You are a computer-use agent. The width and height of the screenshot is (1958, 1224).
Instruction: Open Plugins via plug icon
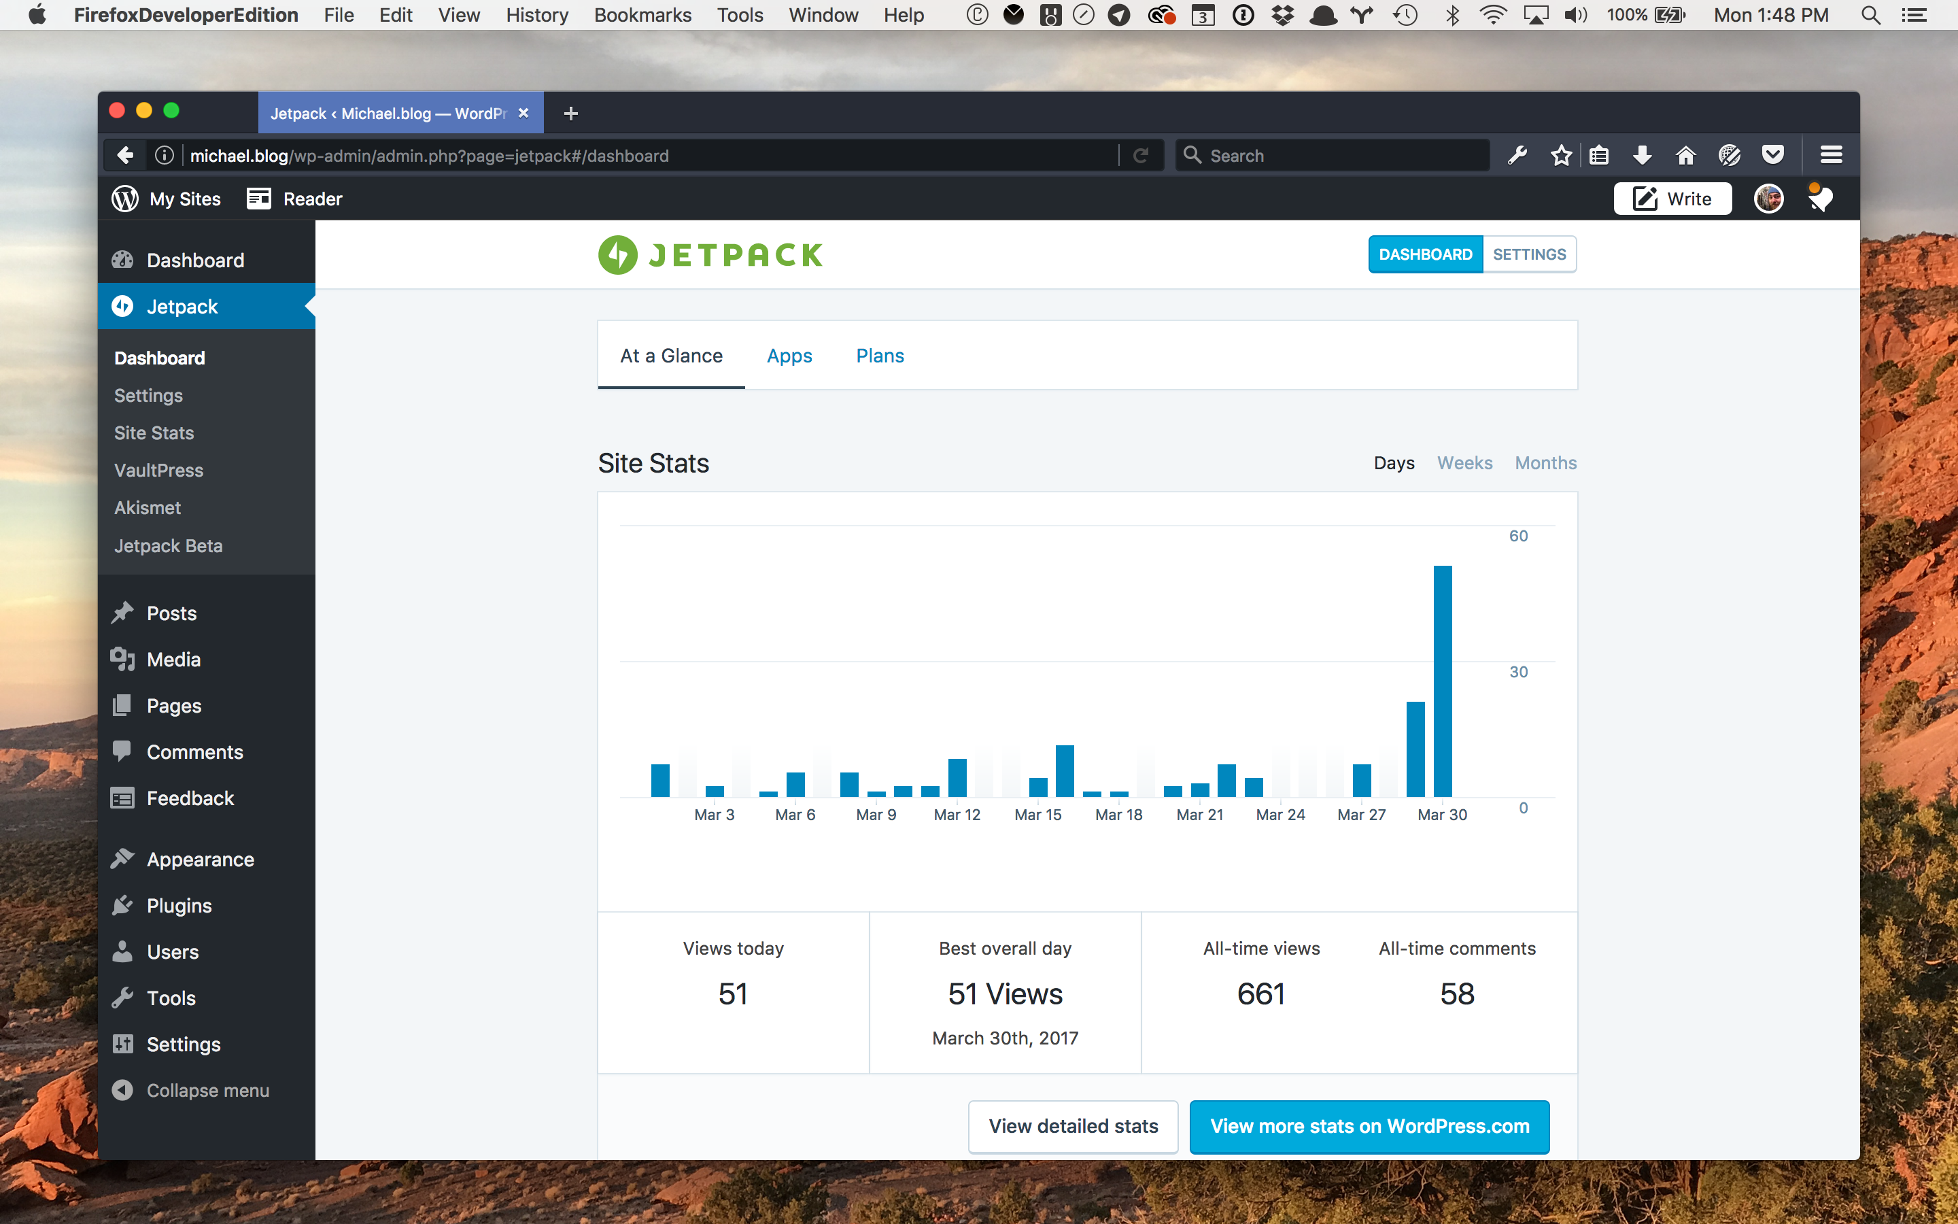[123, 905]
